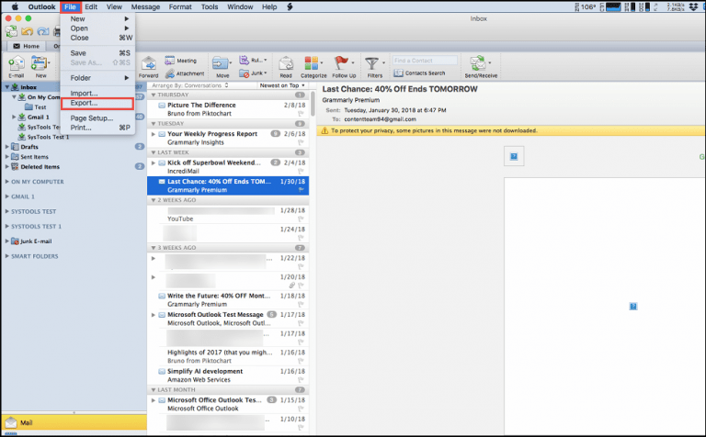Toggle flag on Picture The Difference message
706x437 pixels.
pos(301,114)
